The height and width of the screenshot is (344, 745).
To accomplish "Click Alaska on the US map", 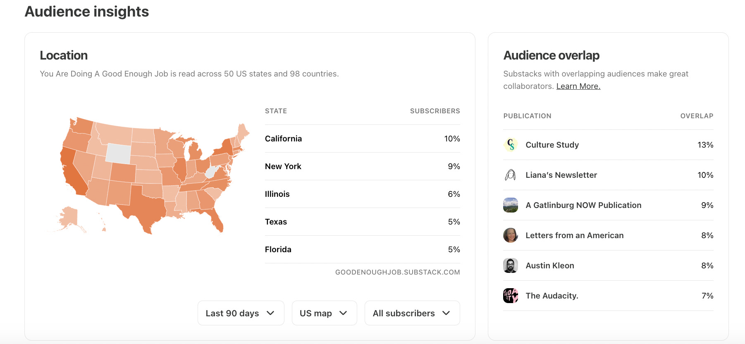I will [69, 217].
